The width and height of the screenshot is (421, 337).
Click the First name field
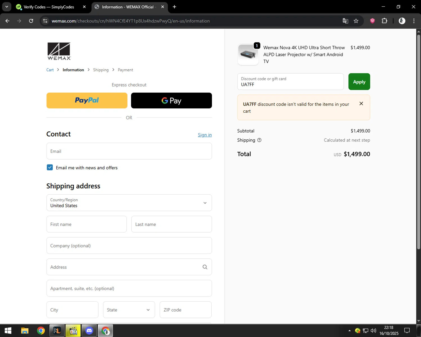pos(86,224)
